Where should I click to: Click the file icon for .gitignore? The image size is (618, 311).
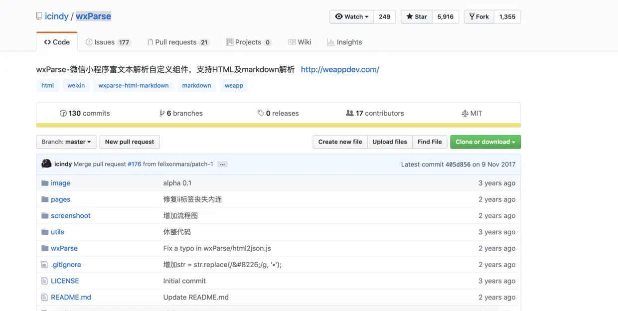pyautogui.click(x=44, y=265)
